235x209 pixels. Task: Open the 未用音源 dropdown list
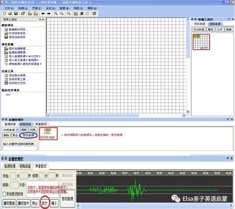(x=17, y=130)
